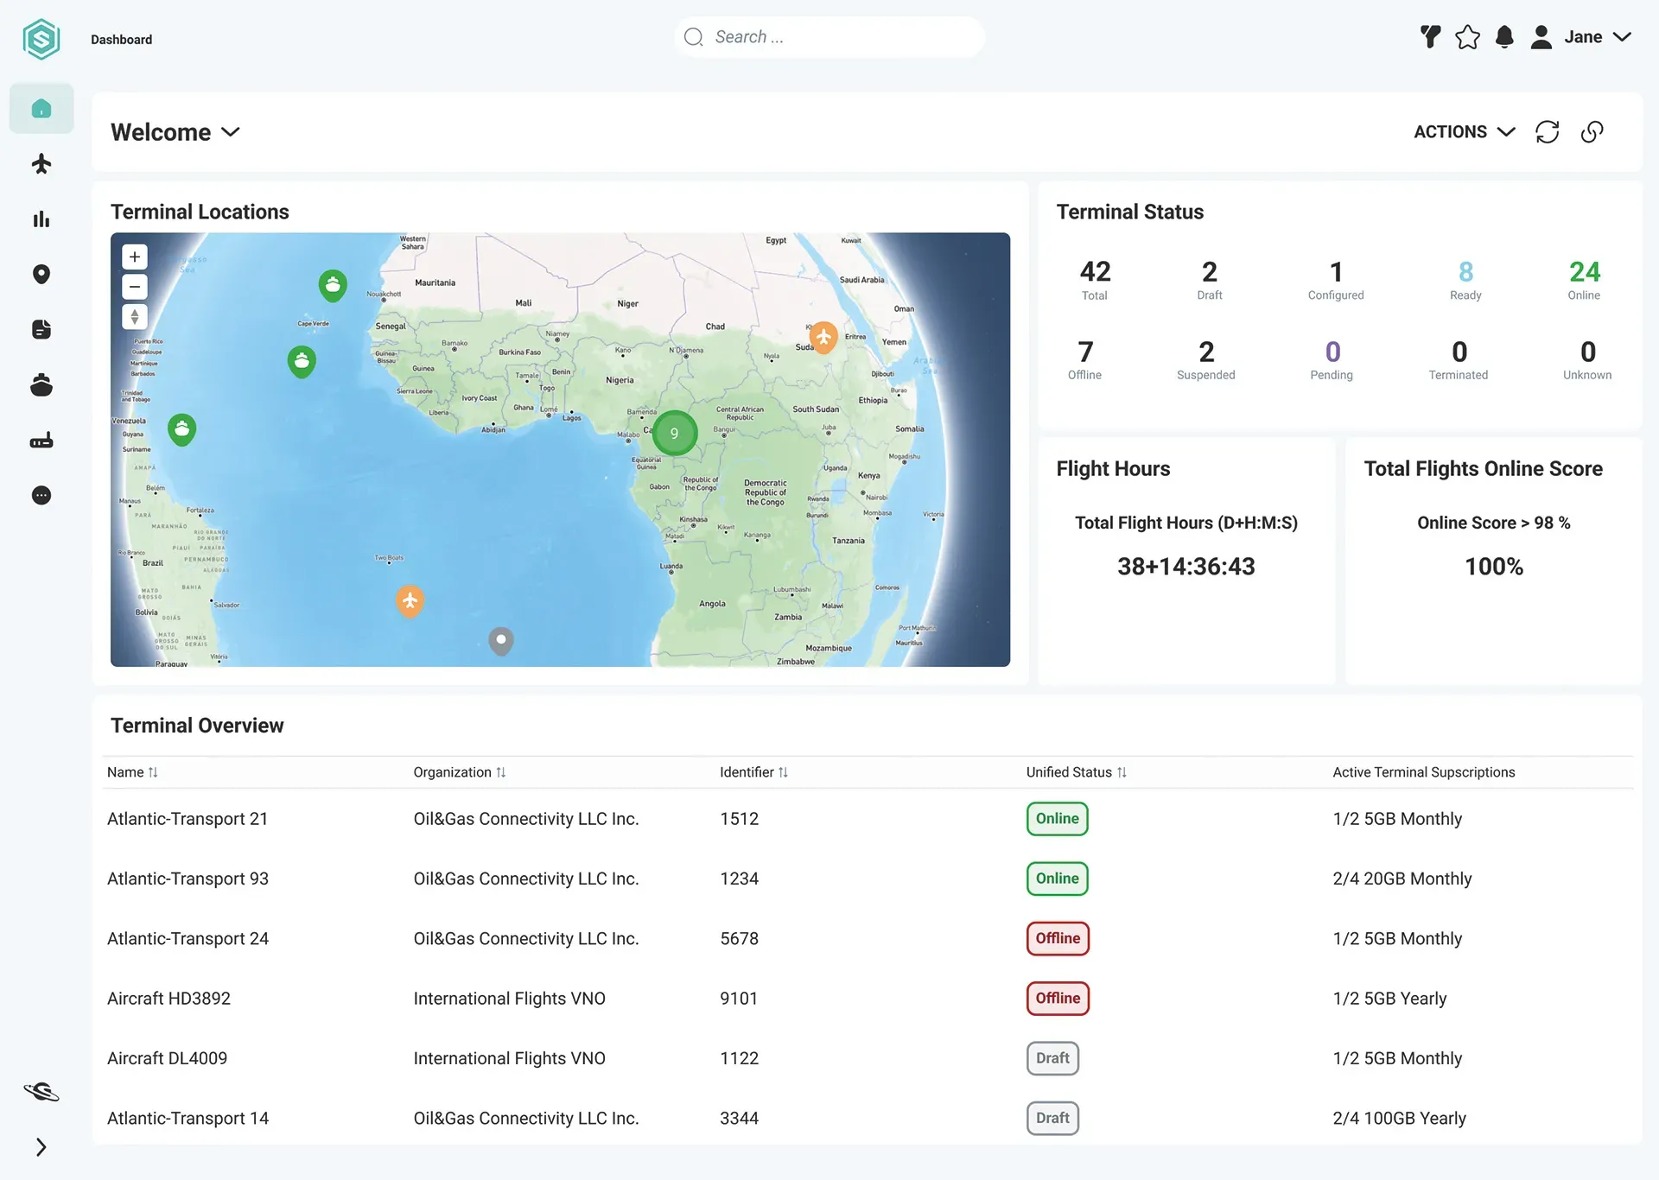Click the filter funnel icon in top bar
Screen dimensions: 1659x1180
point(1431,37)
